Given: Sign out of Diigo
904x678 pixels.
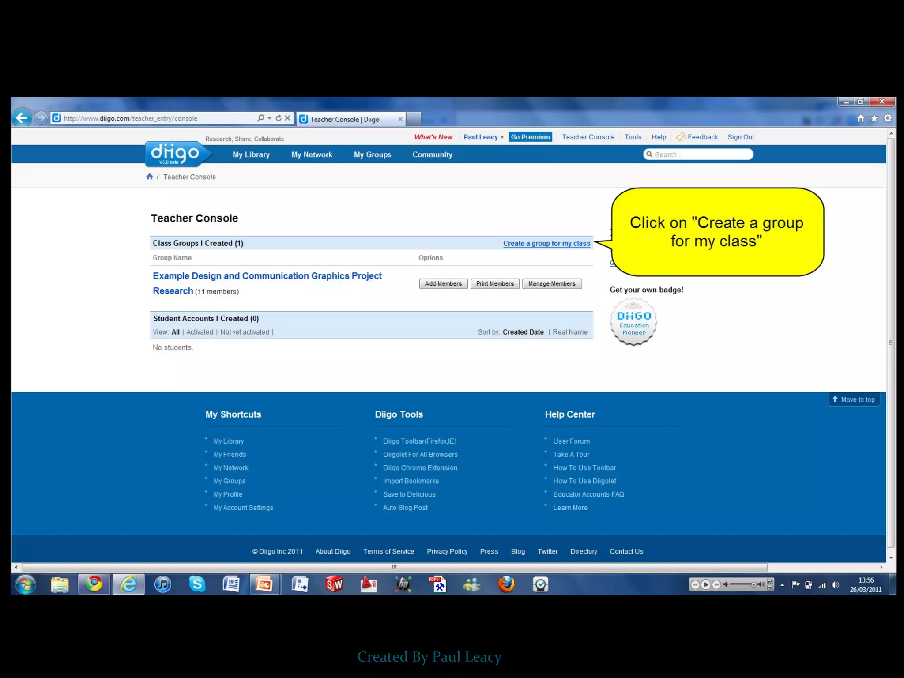Looking at the screenshot, I should coord(741,137).
